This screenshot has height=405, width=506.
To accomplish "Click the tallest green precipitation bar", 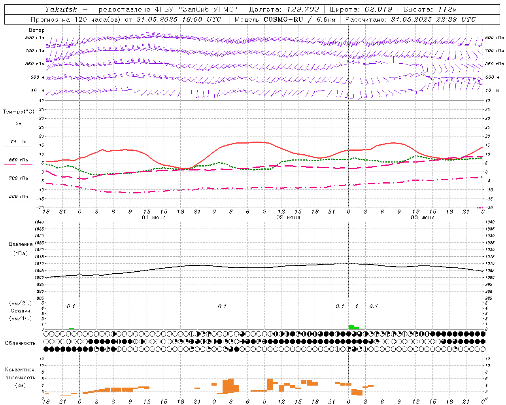I will (x=351, y=327).
